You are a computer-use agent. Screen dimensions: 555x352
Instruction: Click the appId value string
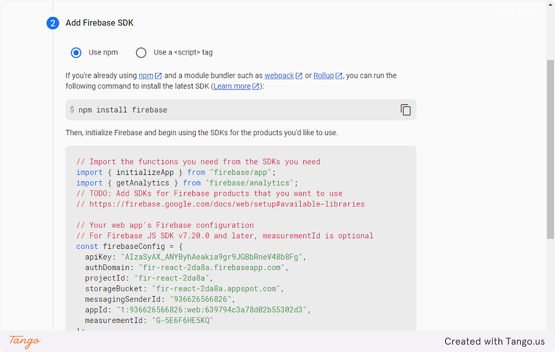click(212, 310)
